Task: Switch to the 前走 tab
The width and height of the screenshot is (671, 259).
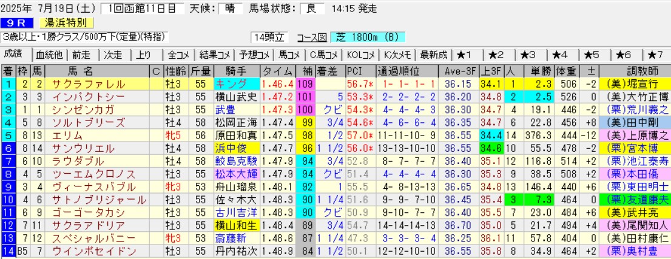Action: [x=82, y=54]
